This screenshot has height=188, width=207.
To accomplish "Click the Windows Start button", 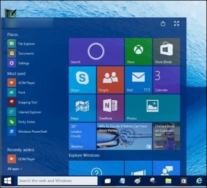I will tap(8, 181).
